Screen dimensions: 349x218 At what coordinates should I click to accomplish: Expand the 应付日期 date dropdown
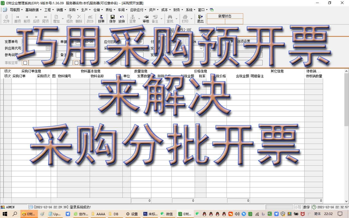click(141, 41)
